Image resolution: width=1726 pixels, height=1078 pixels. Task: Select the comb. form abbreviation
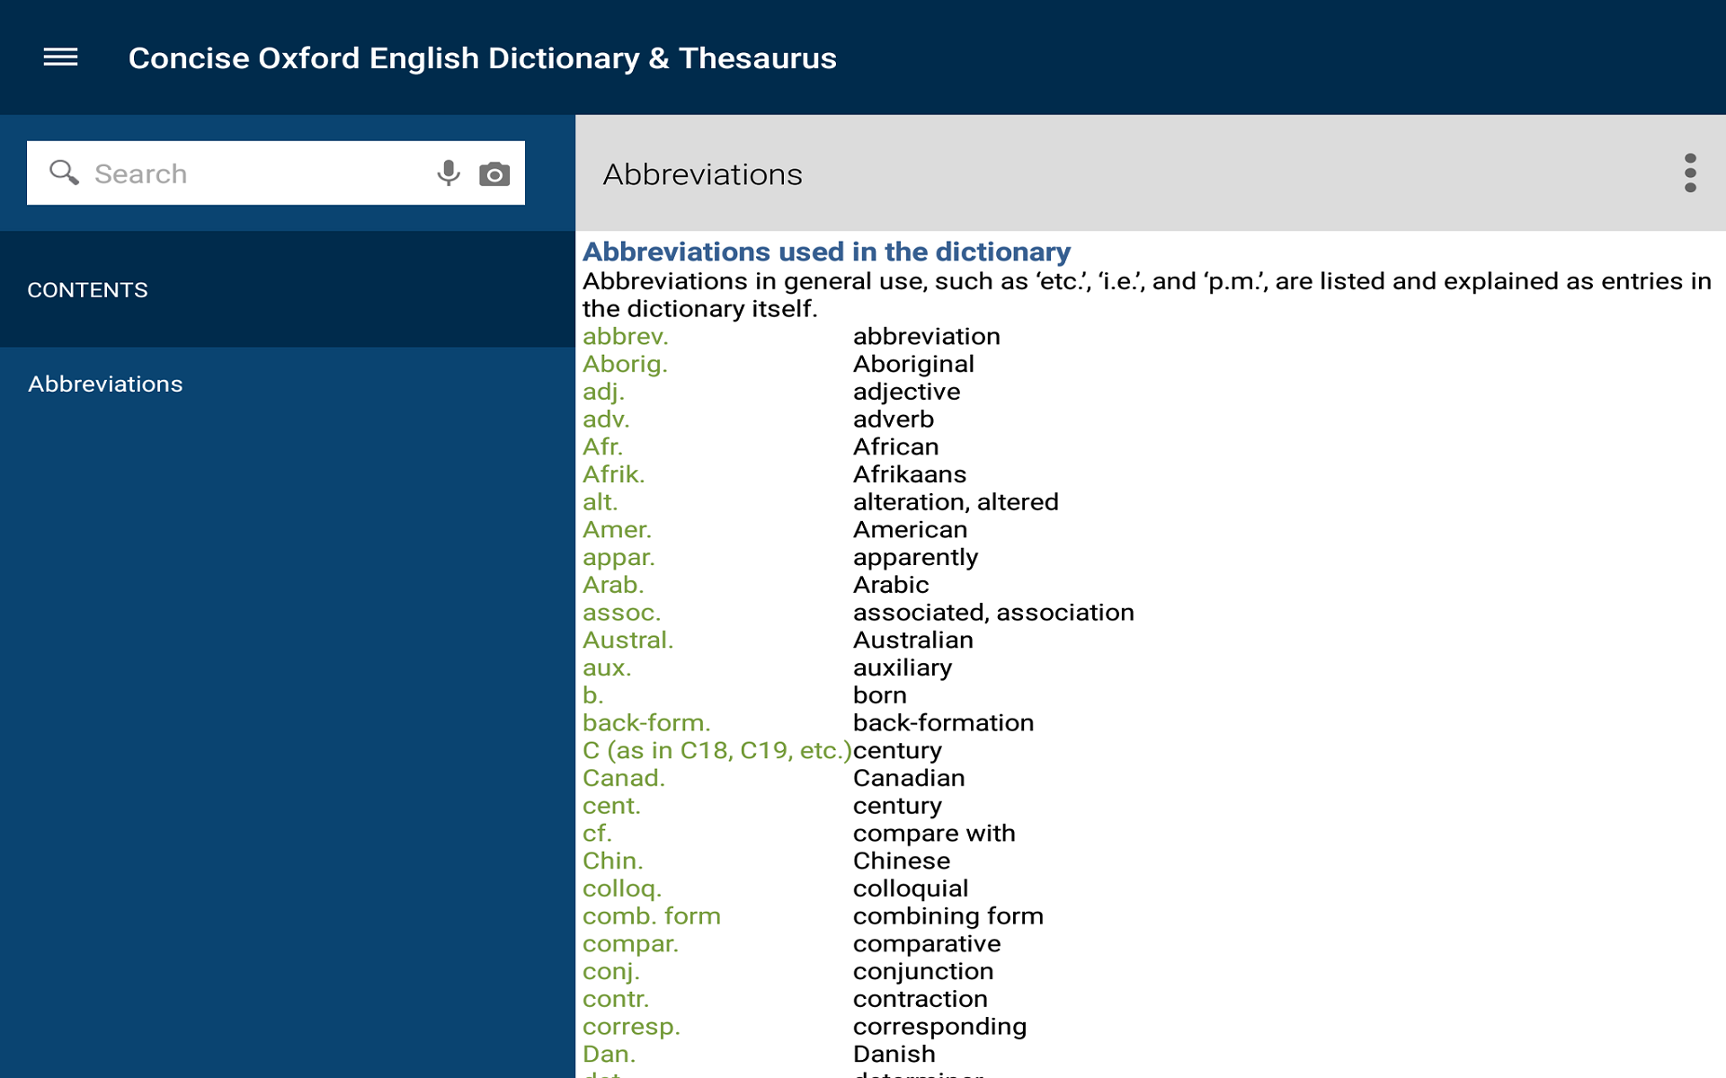coord(651,915)
